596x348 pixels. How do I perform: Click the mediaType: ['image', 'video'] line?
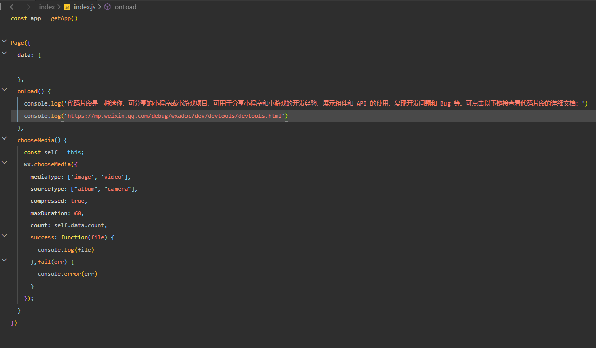(81, 177)
